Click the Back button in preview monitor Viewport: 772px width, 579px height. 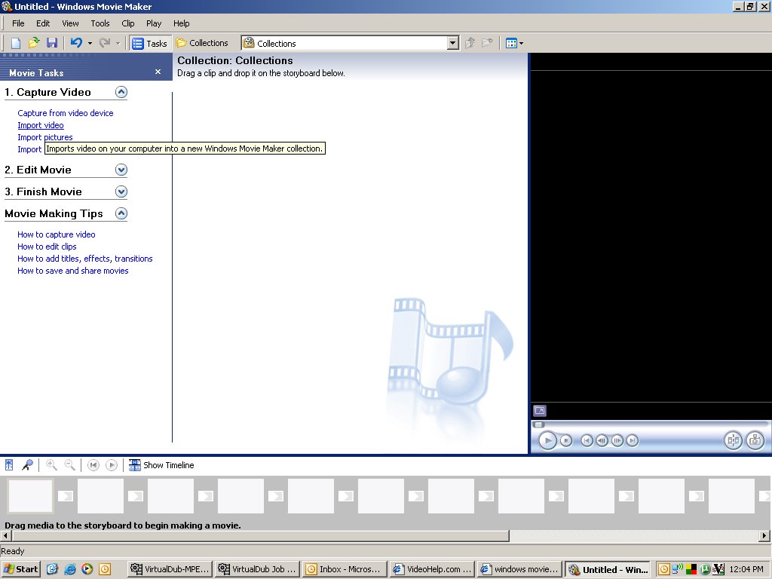click(587, 440)
